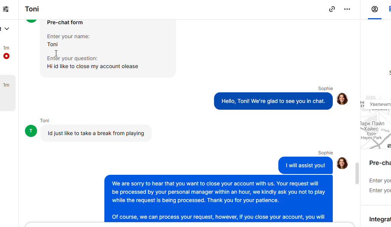
Task: Click the Pre-chat form section heading in sidebar
Action: click(380, 163)
